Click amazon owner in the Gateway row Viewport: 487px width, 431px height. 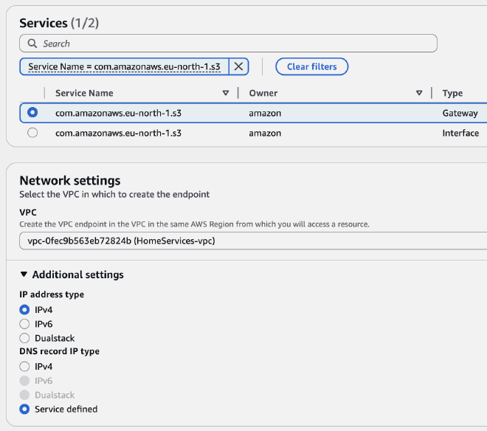[x=265, y=113]
